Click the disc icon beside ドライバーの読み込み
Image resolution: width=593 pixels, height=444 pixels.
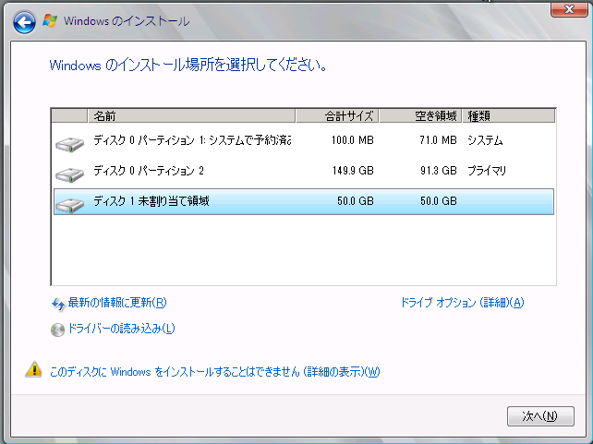58,330
